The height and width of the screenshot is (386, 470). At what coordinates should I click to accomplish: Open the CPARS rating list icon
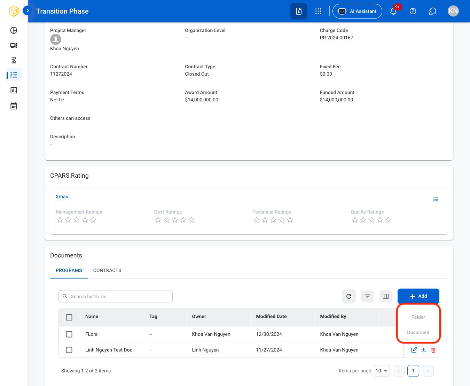436,199
